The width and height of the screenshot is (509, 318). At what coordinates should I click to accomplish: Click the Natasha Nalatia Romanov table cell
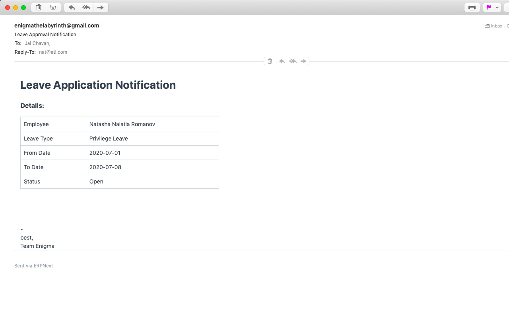pyautogui.click(x=122, y=124)
